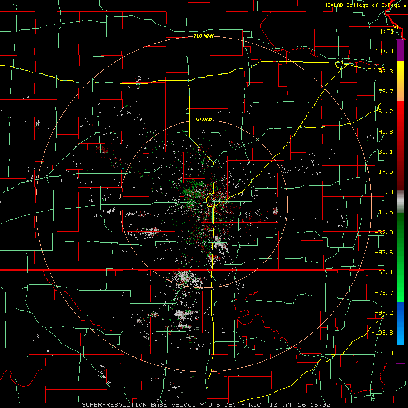Pick the gray near-zero segment of color bar
Image resolution: width=408 pixels, height=408 pixels.
point(400,201)
